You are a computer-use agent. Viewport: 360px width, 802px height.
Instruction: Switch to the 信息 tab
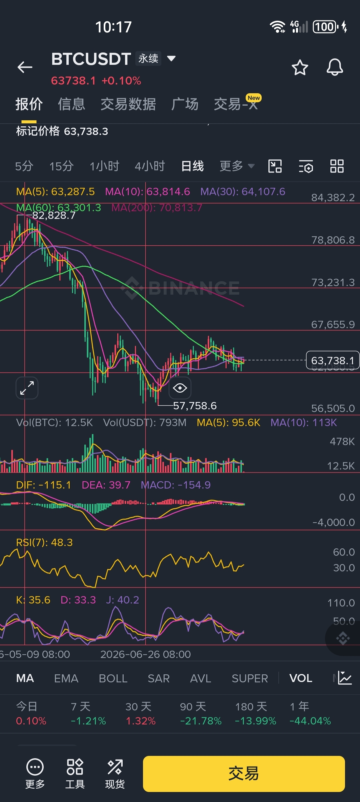point(71,104)
